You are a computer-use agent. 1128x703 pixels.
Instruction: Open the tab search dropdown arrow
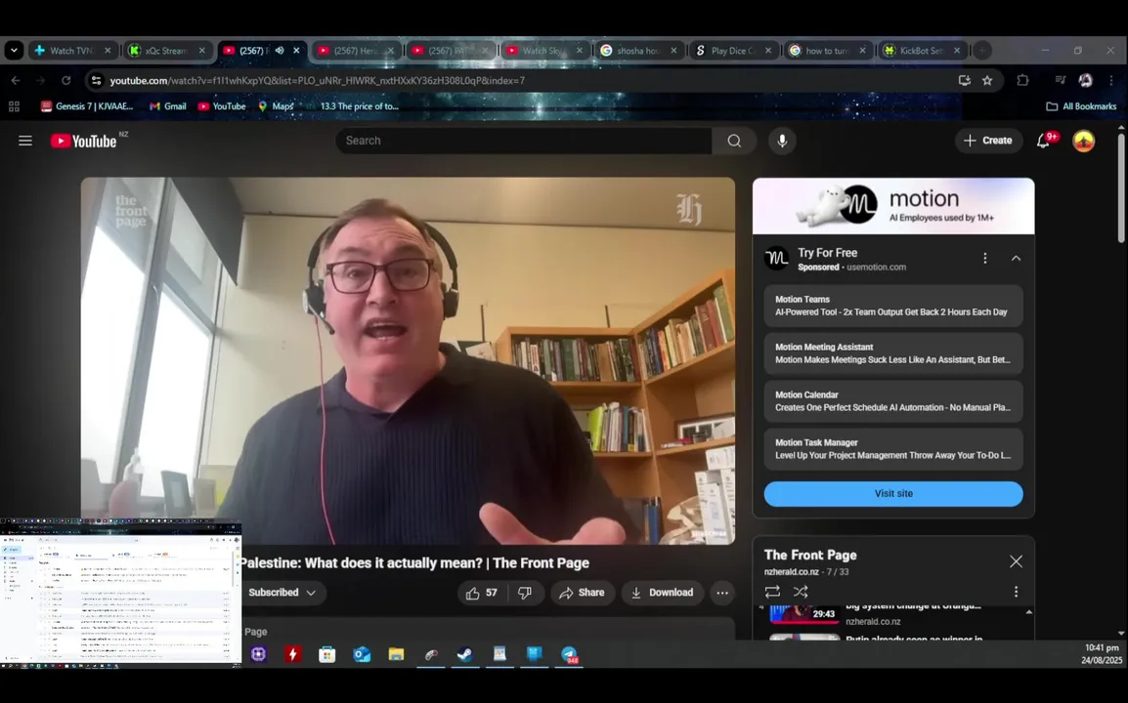[14, 51]
